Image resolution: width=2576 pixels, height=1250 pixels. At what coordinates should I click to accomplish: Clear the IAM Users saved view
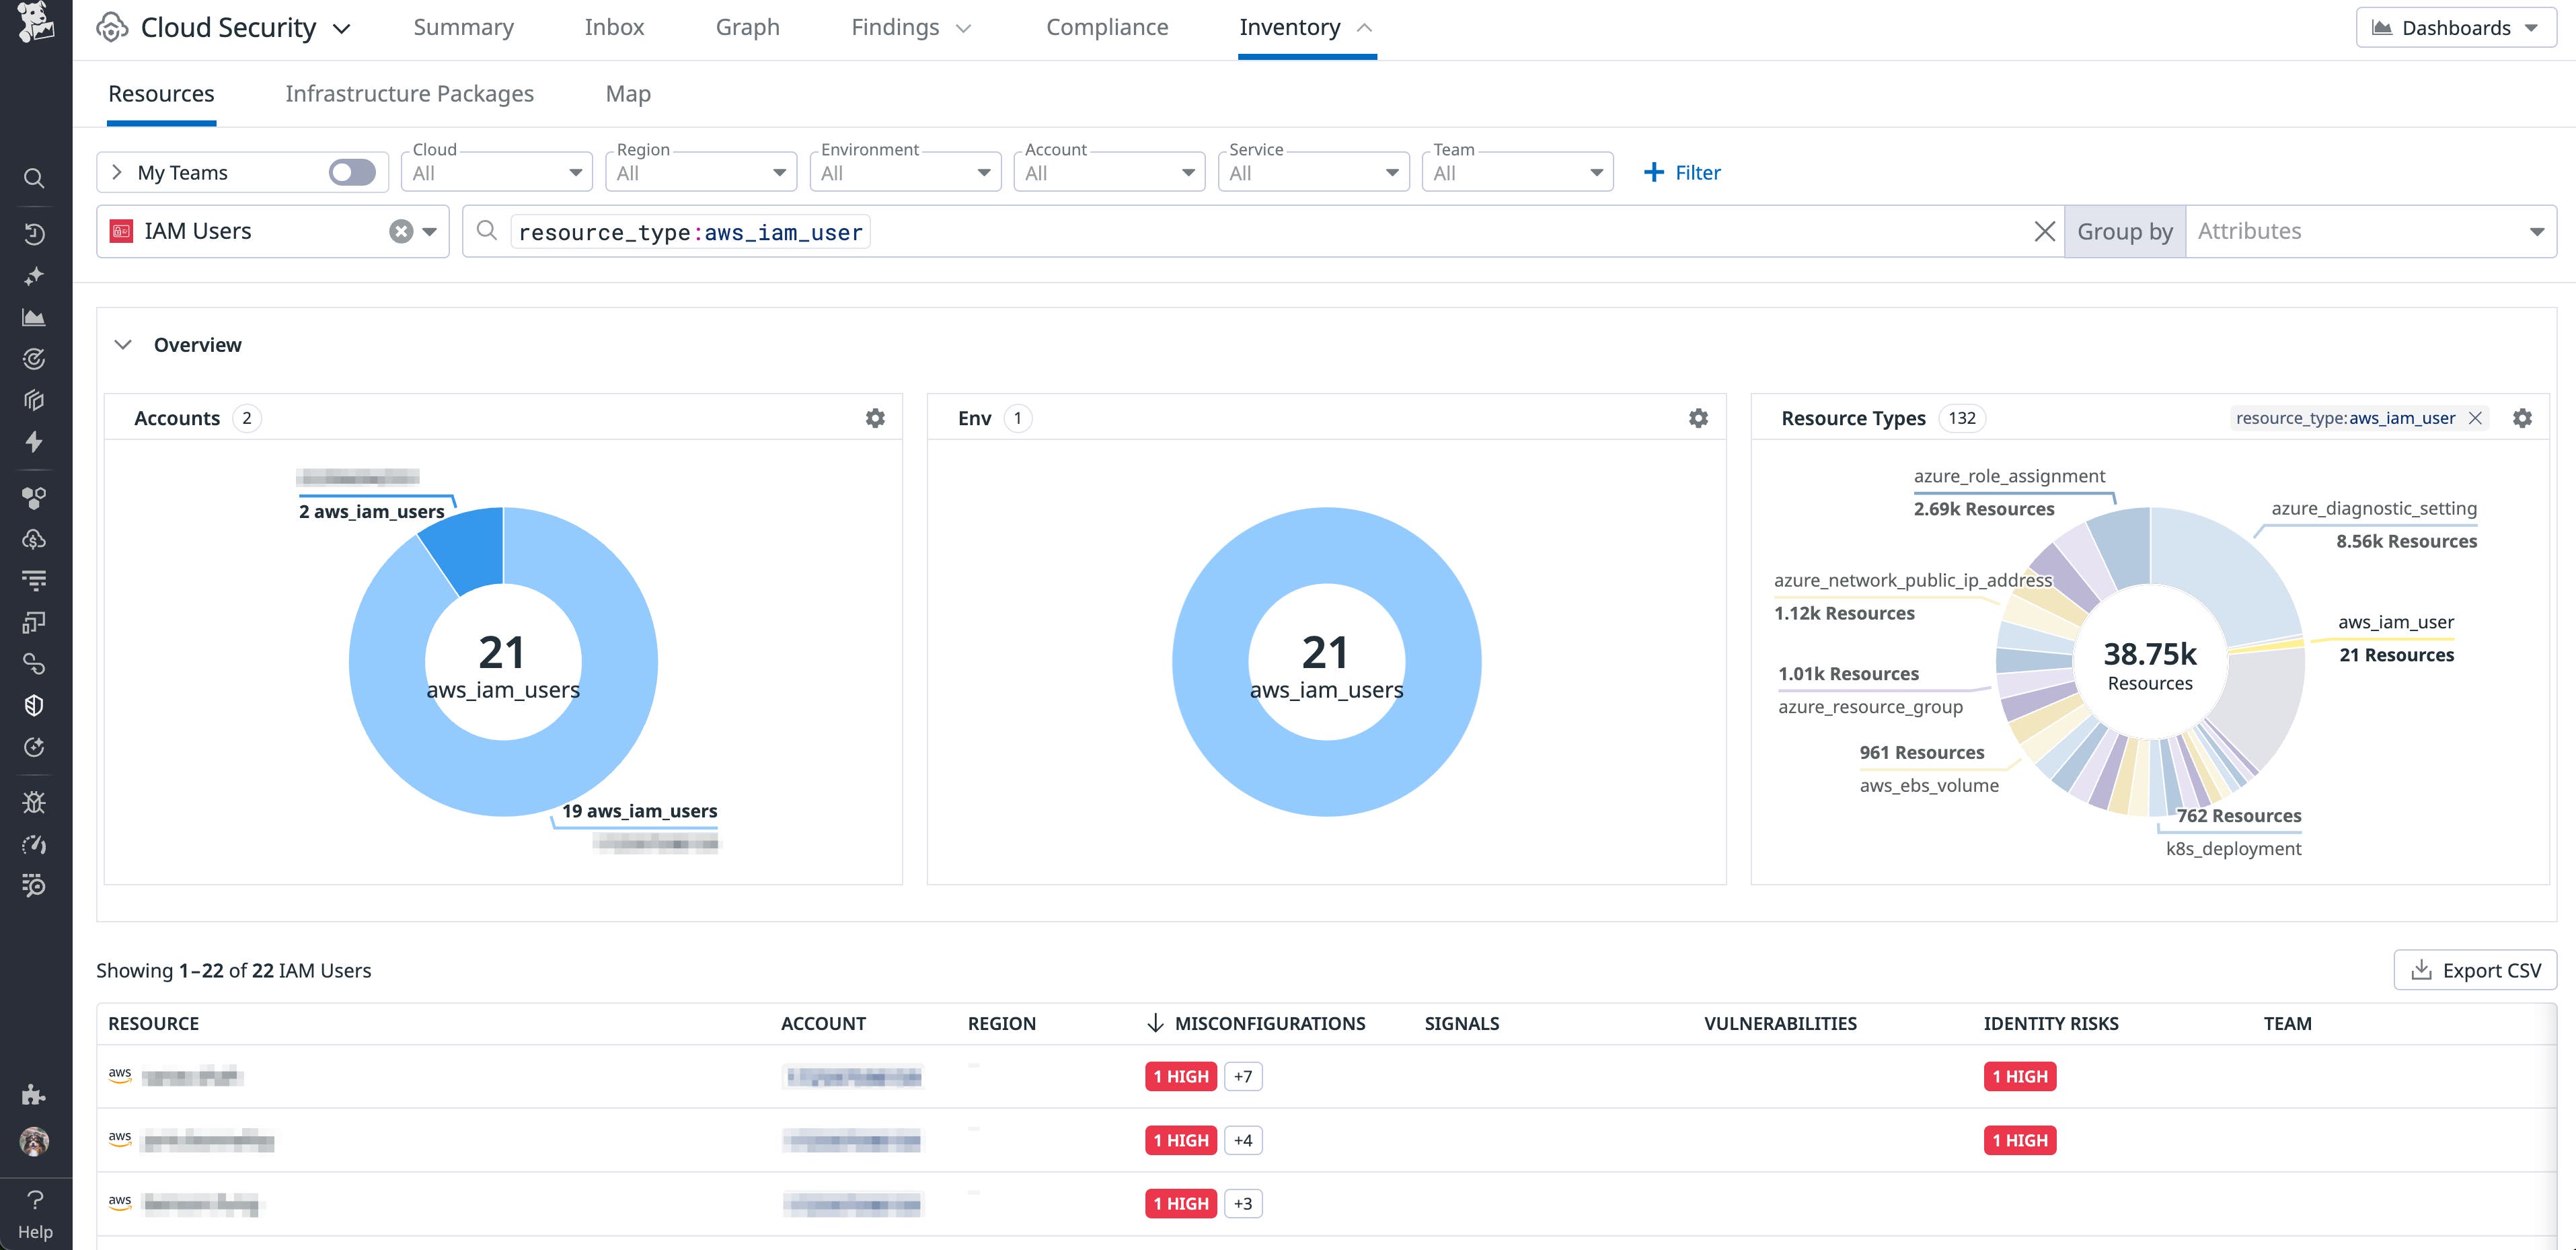pyautogui.click(x=400, y=231)
